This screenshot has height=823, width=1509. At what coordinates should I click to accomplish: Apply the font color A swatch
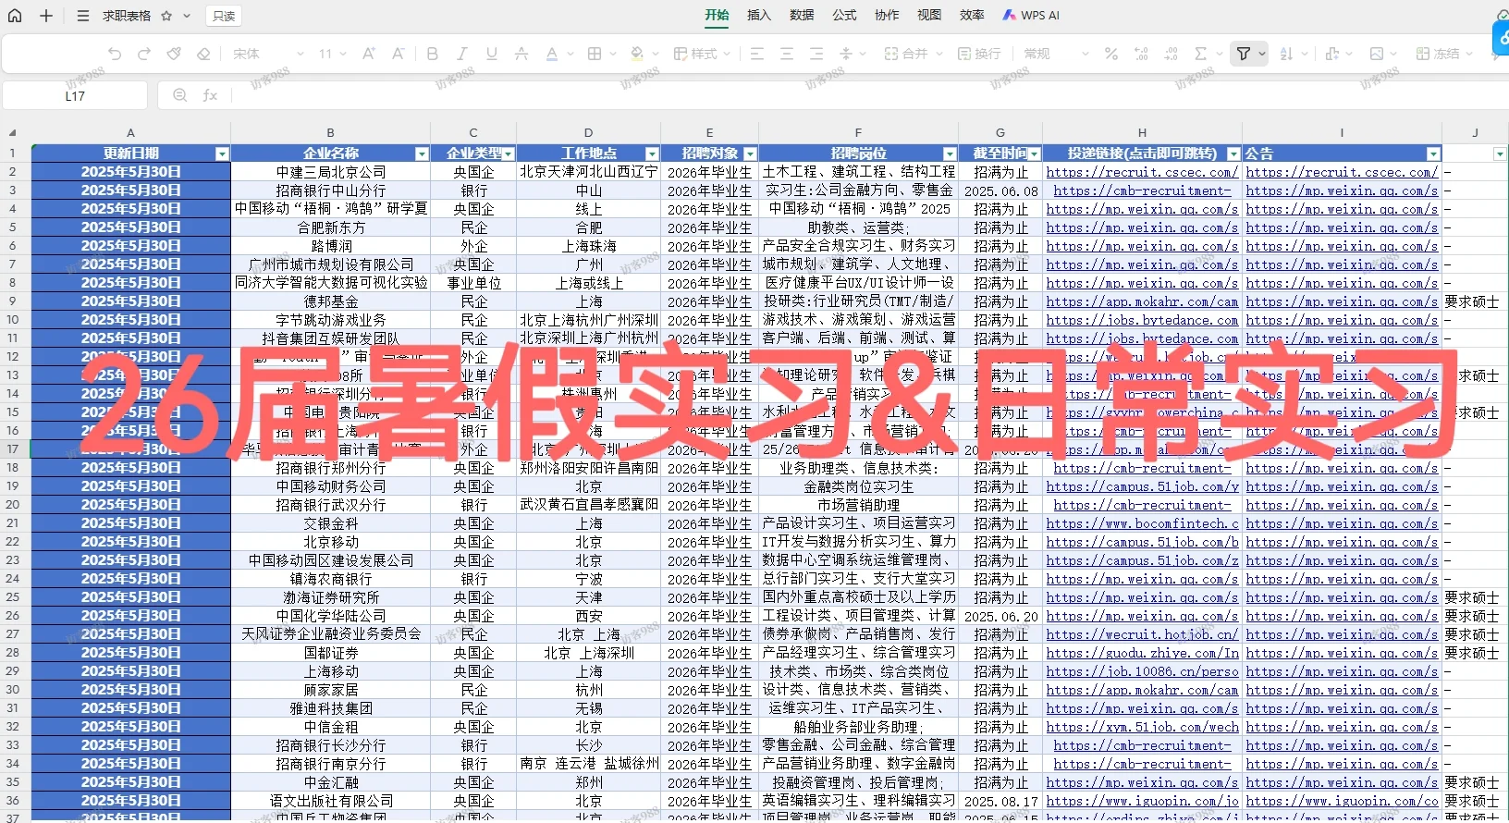coord(552,54)
